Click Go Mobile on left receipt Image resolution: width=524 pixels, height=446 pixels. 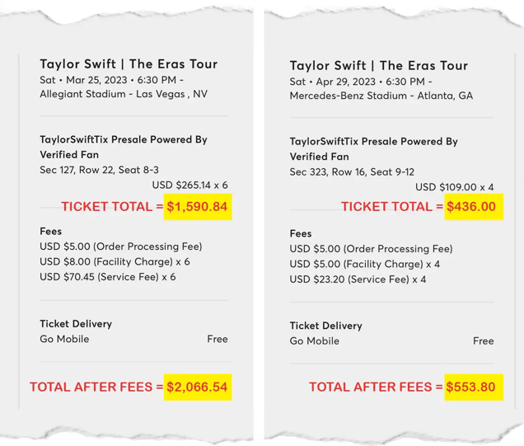click(64, 339)
